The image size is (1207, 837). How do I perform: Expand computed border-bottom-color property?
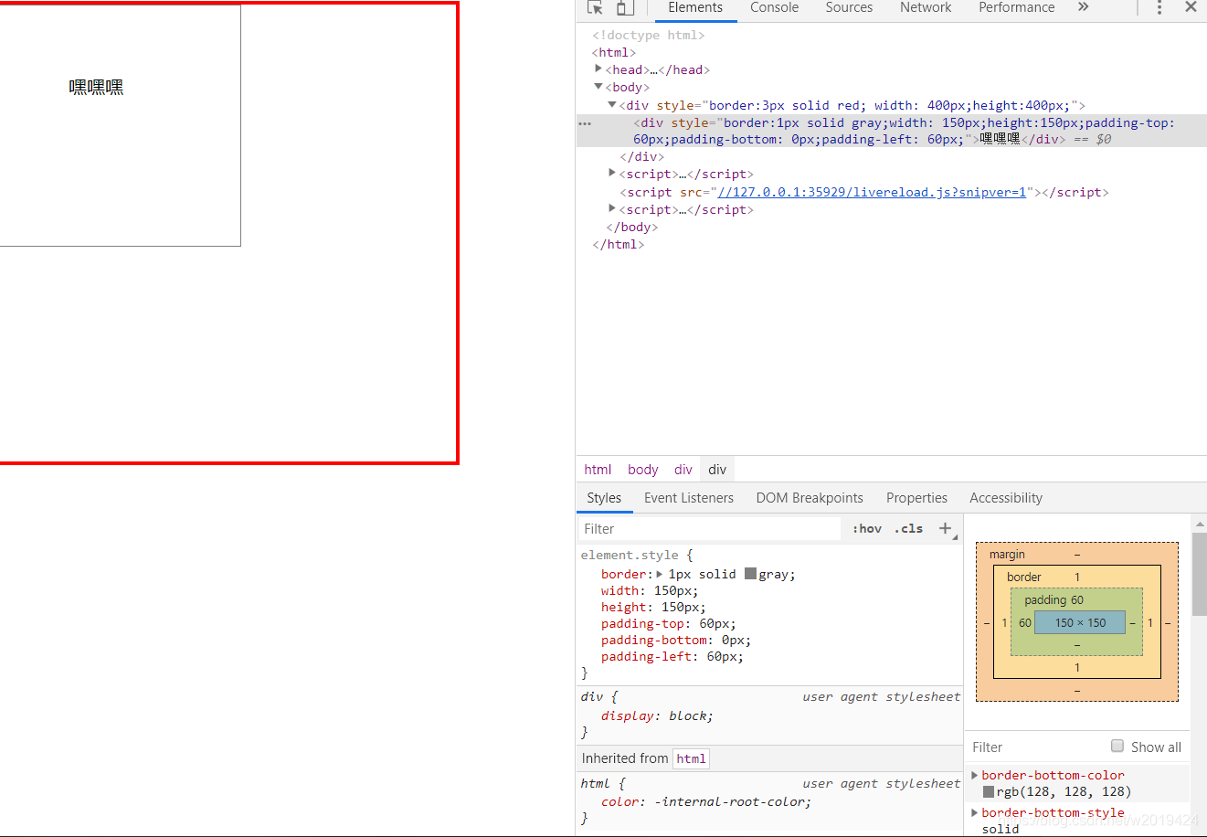click(x=974, y=775)
